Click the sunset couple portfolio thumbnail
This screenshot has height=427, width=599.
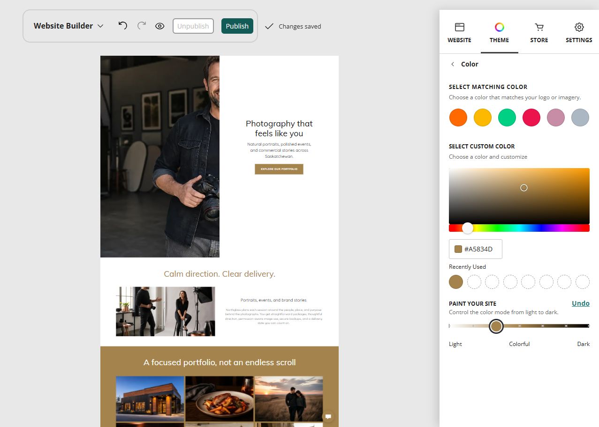[x=289, y=398]
